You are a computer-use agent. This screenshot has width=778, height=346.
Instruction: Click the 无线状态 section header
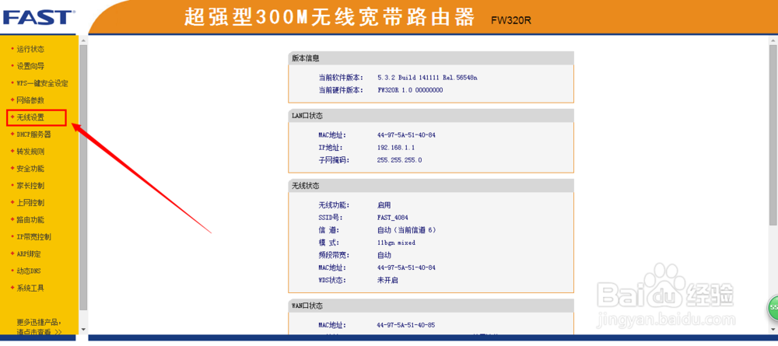tap(431, 186)
